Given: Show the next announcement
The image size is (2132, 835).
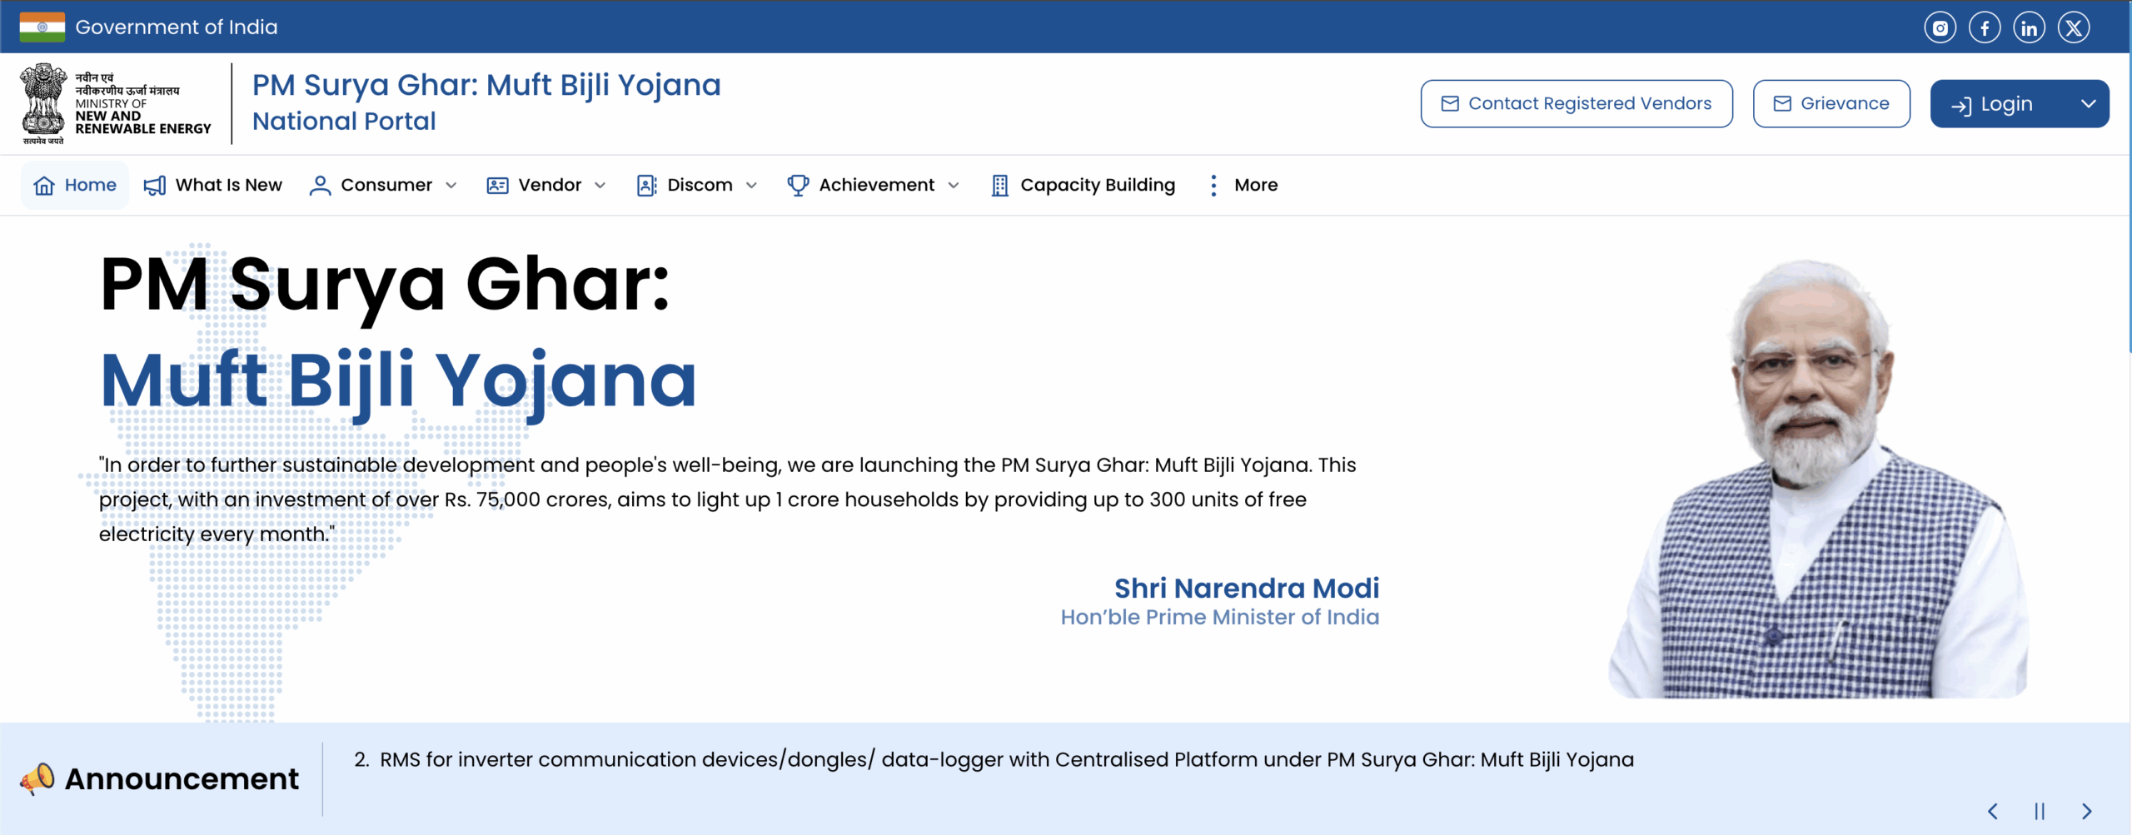Looking at the screenshot, I should coord(2086,811).
